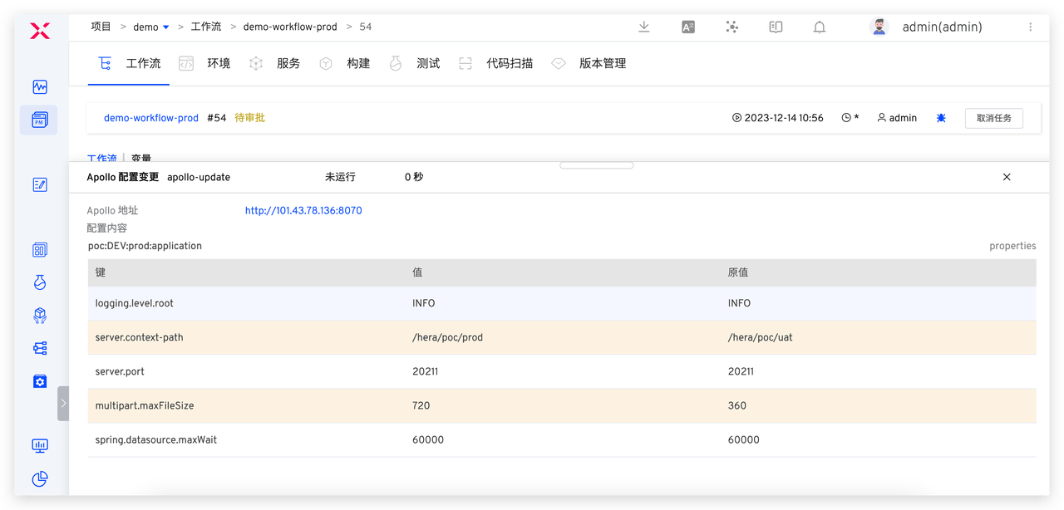The height and width of the screenshot is (510, 1064).
Task: Open the language translation icon
Action: click(688, 27)
